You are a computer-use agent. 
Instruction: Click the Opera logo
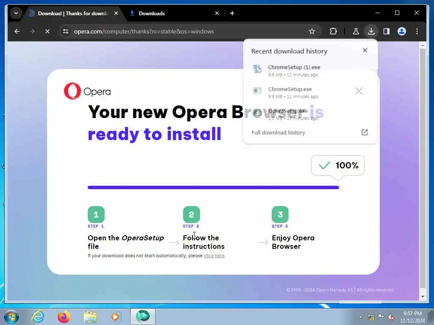point(87,91)
